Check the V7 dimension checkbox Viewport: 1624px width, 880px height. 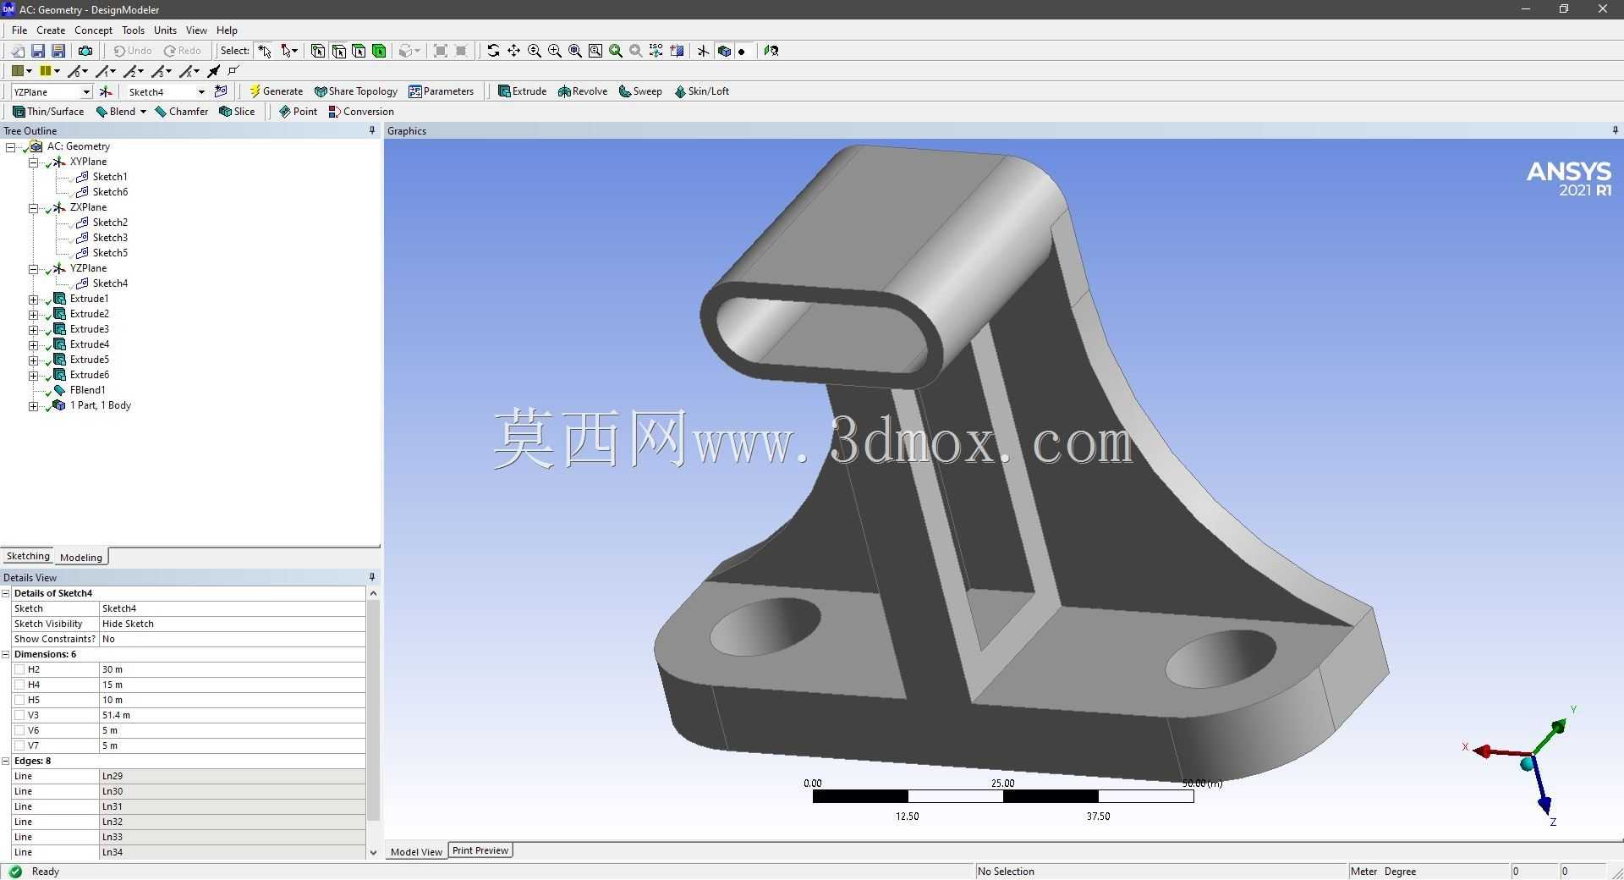(20, 745)
